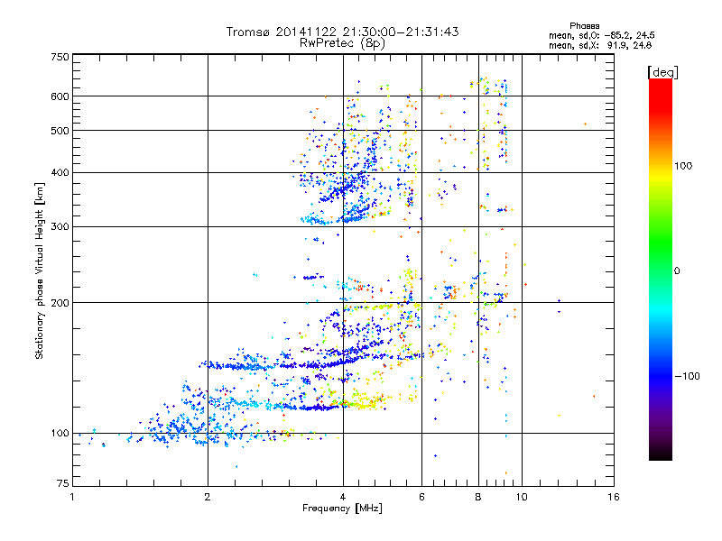Click the "[deg]" colorbar unit label
Screen dimensions: 722x541
pos(662,72)
